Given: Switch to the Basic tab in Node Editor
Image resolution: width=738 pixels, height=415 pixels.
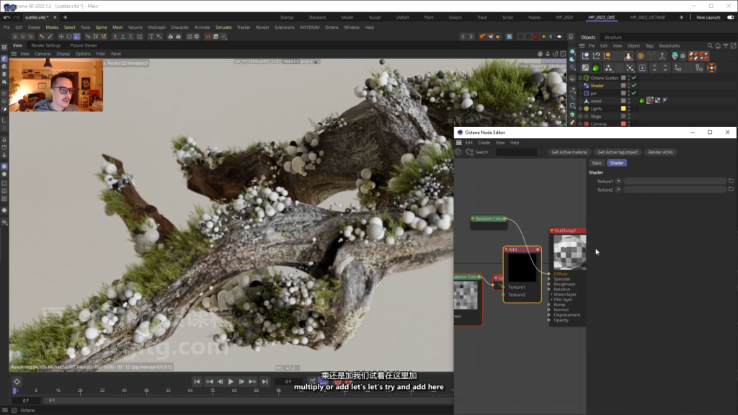Looking at the screenshot, I should click(x=597, y=164).
